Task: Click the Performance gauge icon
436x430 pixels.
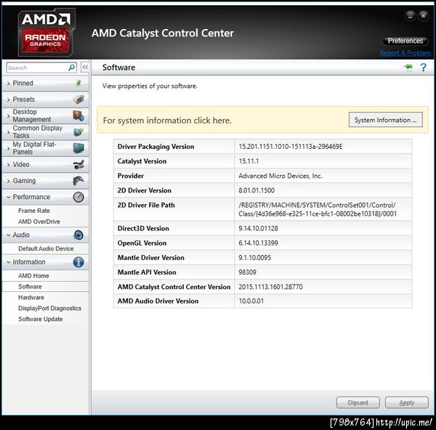Action: [x=78, y=197]
